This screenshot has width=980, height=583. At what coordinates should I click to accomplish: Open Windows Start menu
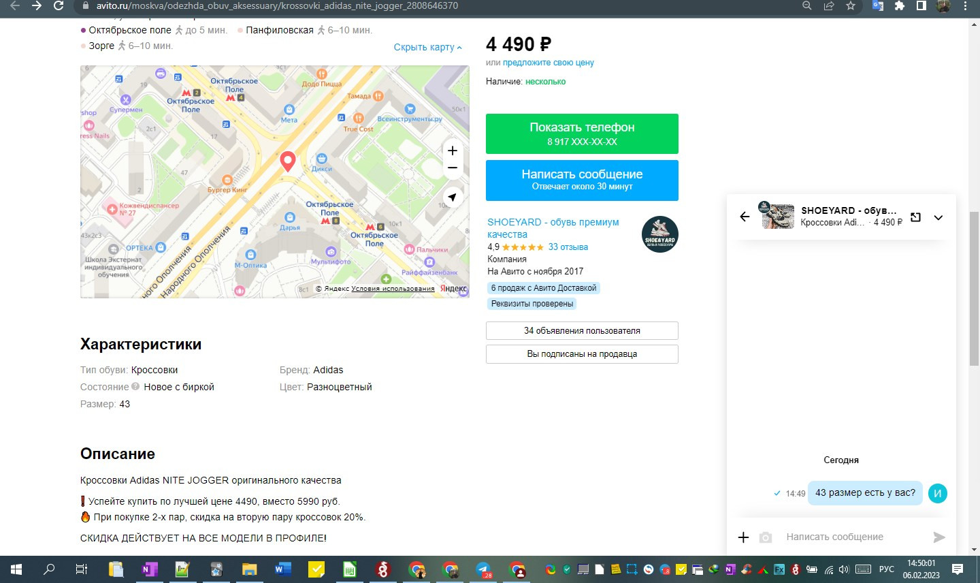coord(16,569)
